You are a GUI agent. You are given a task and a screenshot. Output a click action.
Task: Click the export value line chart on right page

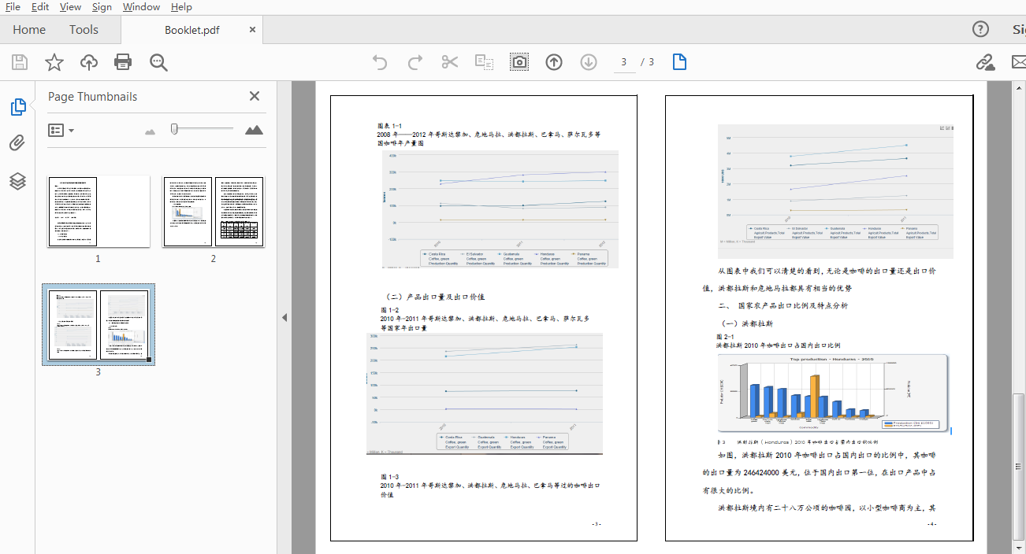point(835,191)
